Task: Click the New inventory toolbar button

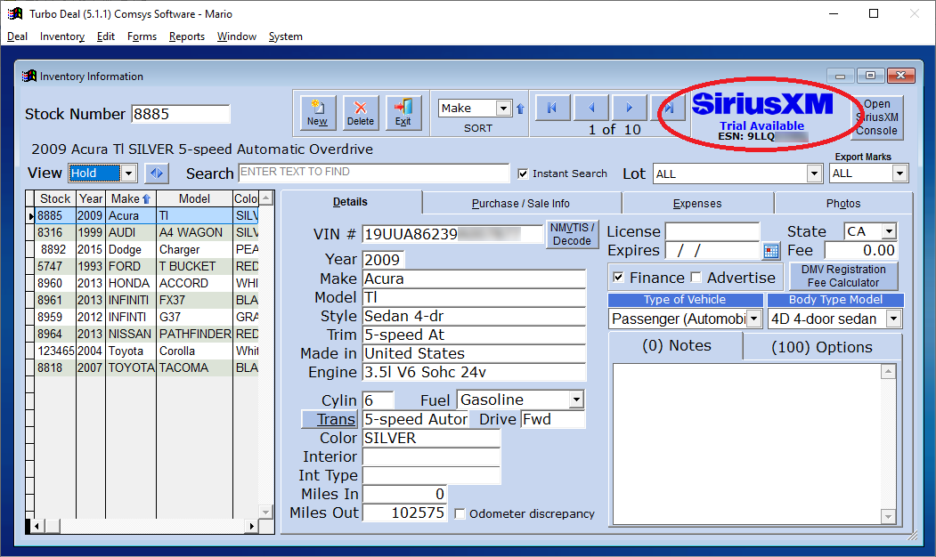Action: [318, 113]
